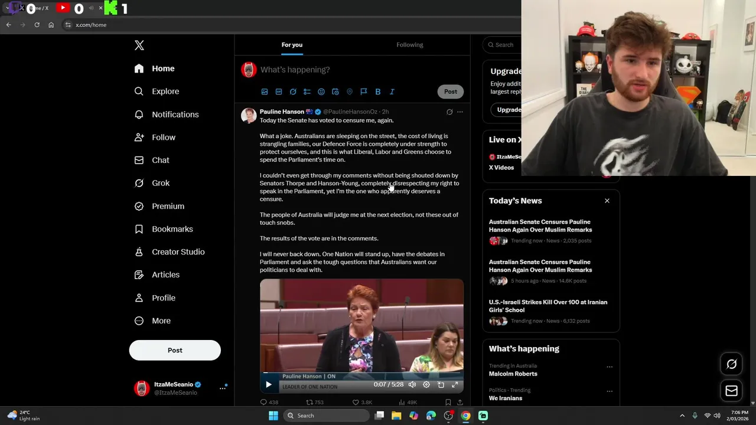Open the floating Messages envelope button
756x425 pixels.
(x=732, y=391)
